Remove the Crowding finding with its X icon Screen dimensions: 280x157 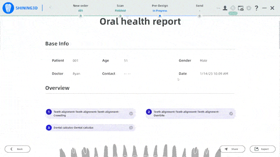tap(131, 113)
